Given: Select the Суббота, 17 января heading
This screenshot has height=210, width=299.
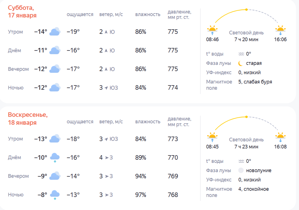Looking at the screenshot, I should [22, 12].
